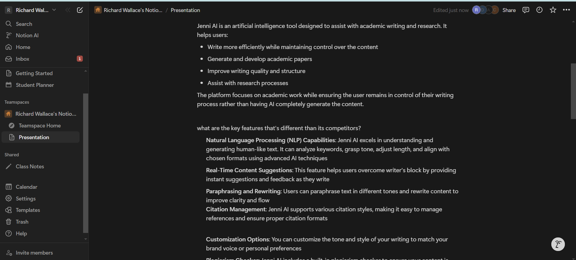The image size is (576, 260).
Task: Create a new page with compose icon
Action: click(x=80, y=10)
